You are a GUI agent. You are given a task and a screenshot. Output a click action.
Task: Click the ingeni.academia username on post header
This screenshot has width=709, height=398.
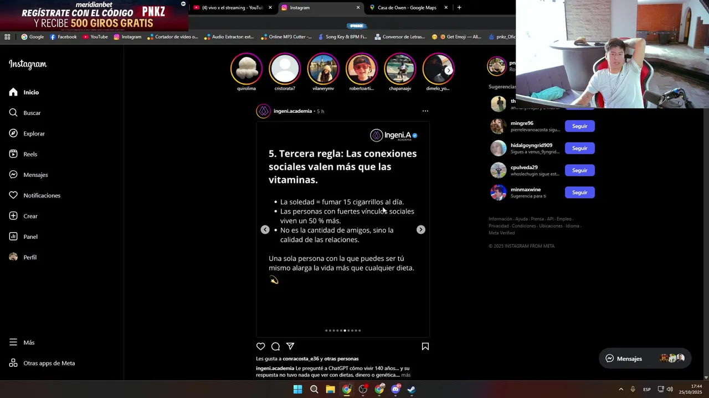292,111
